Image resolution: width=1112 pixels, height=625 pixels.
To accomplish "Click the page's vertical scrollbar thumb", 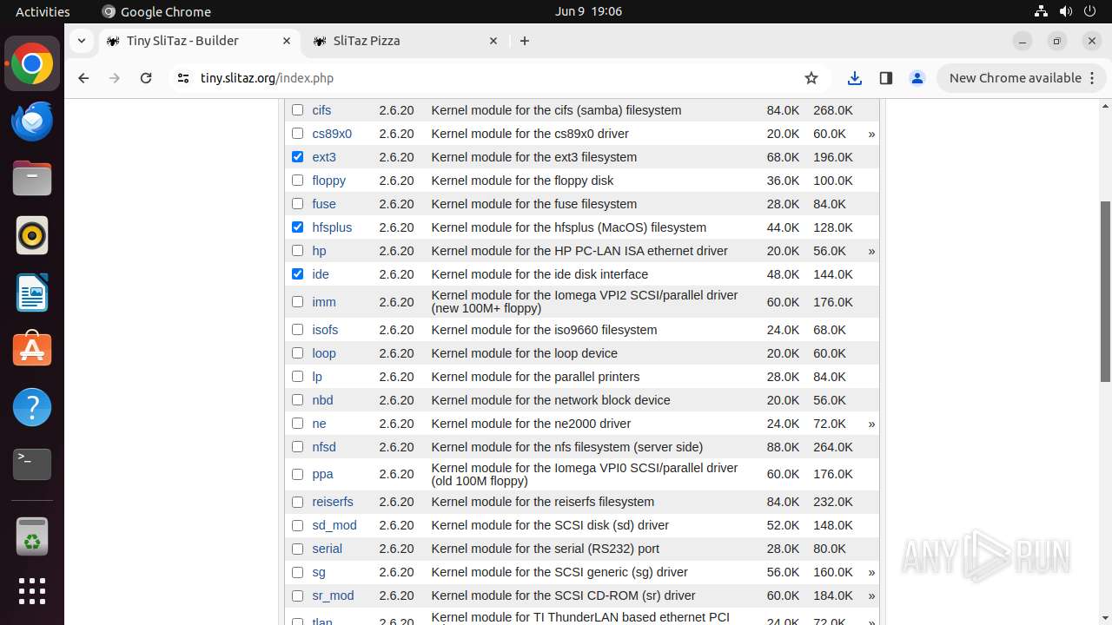I will click(1105, 291).
